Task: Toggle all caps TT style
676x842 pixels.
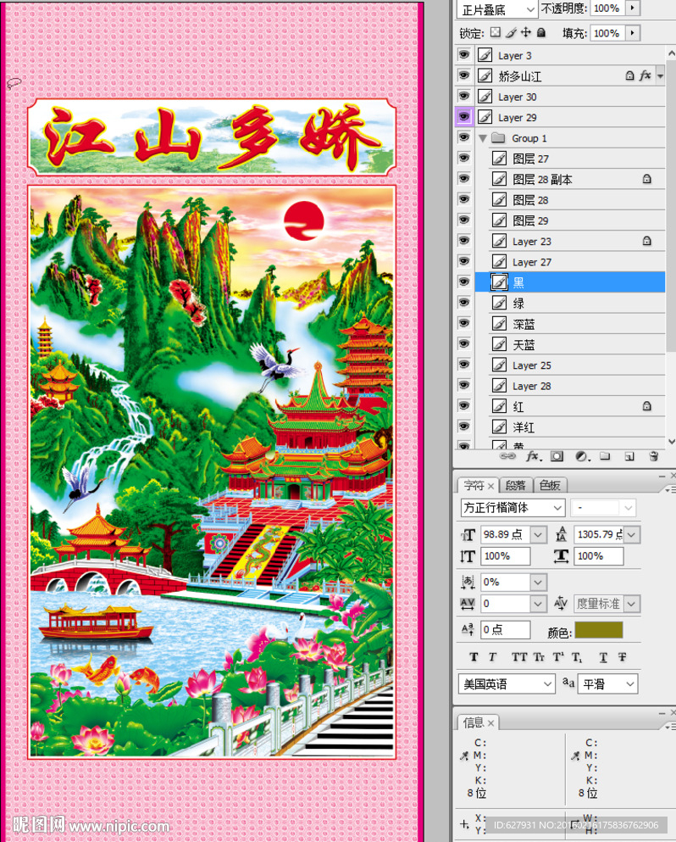Action: click(518, 657)
